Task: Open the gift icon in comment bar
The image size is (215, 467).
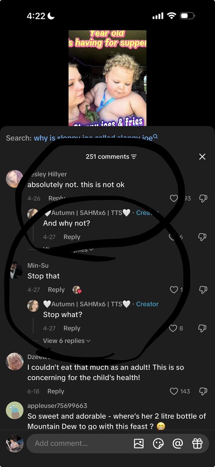Action: point(197,443)
